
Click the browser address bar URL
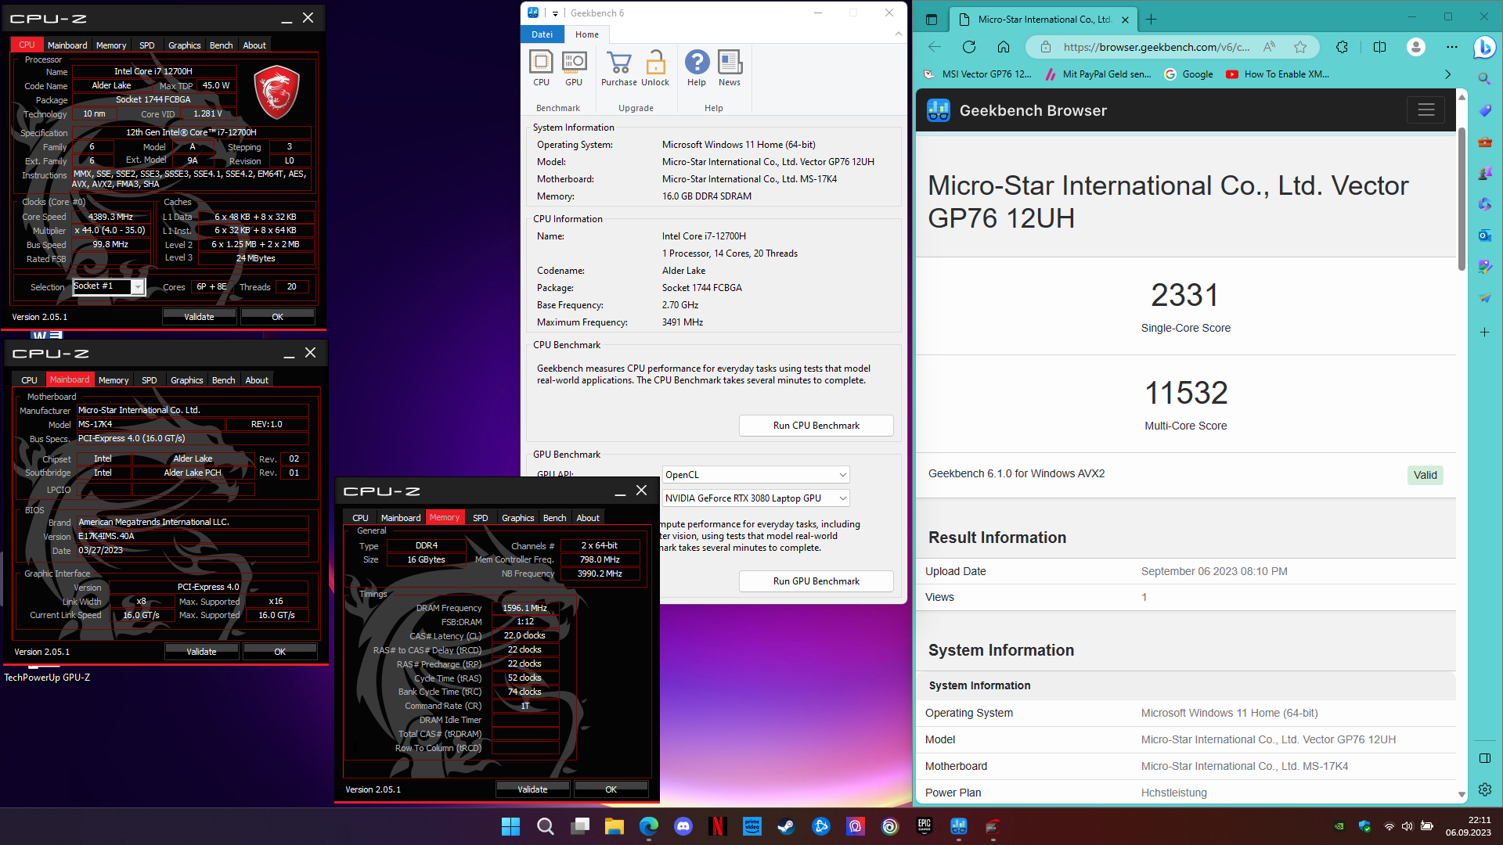(x=1156, y=47)
